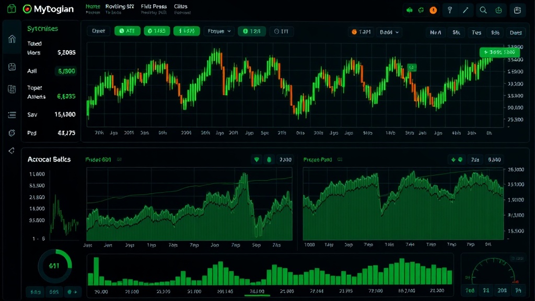Click the green circle icon next to the 7ds button
The image size is (535, 301).
pyautogui.click(x=460, y=159)
